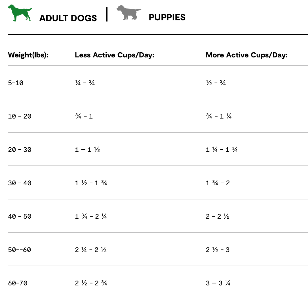
Task: Click the less active value ¼ - ¾
Action: pos(85,83)
